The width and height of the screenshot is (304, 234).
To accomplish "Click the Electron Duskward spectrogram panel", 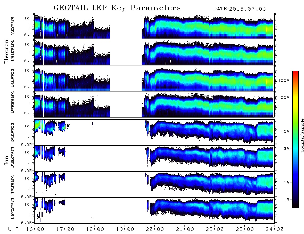I will (x=154, y=52).
